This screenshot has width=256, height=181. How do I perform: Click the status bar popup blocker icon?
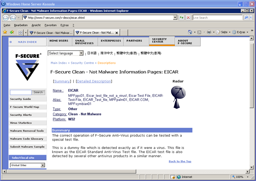click(x=173, y=177)
